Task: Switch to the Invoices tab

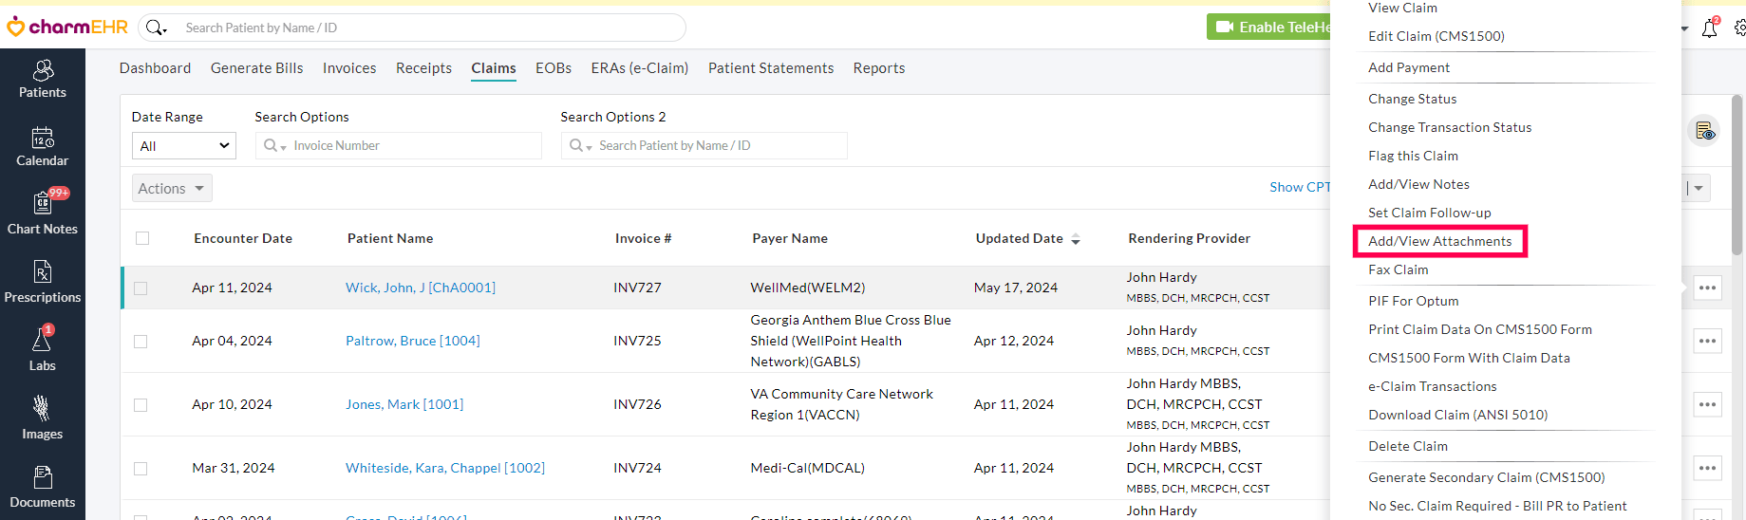Action: 349,68
